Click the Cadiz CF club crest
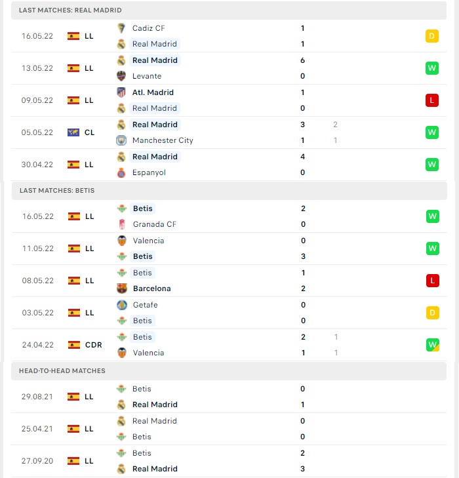Viewport: 459px width, 478px height. click(121, 28)
